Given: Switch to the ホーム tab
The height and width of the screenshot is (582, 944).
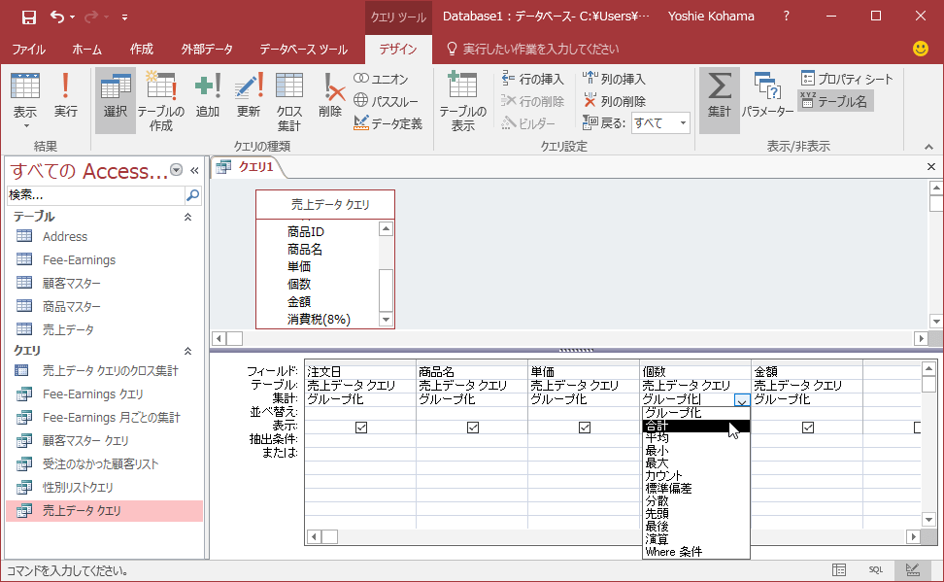Looking at the screenshot, I should (87, 50).
